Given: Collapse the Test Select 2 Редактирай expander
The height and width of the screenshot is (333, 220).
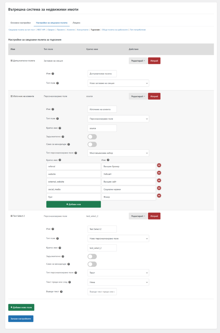Looking at the screenshot, I should click(x=138, y=216).
